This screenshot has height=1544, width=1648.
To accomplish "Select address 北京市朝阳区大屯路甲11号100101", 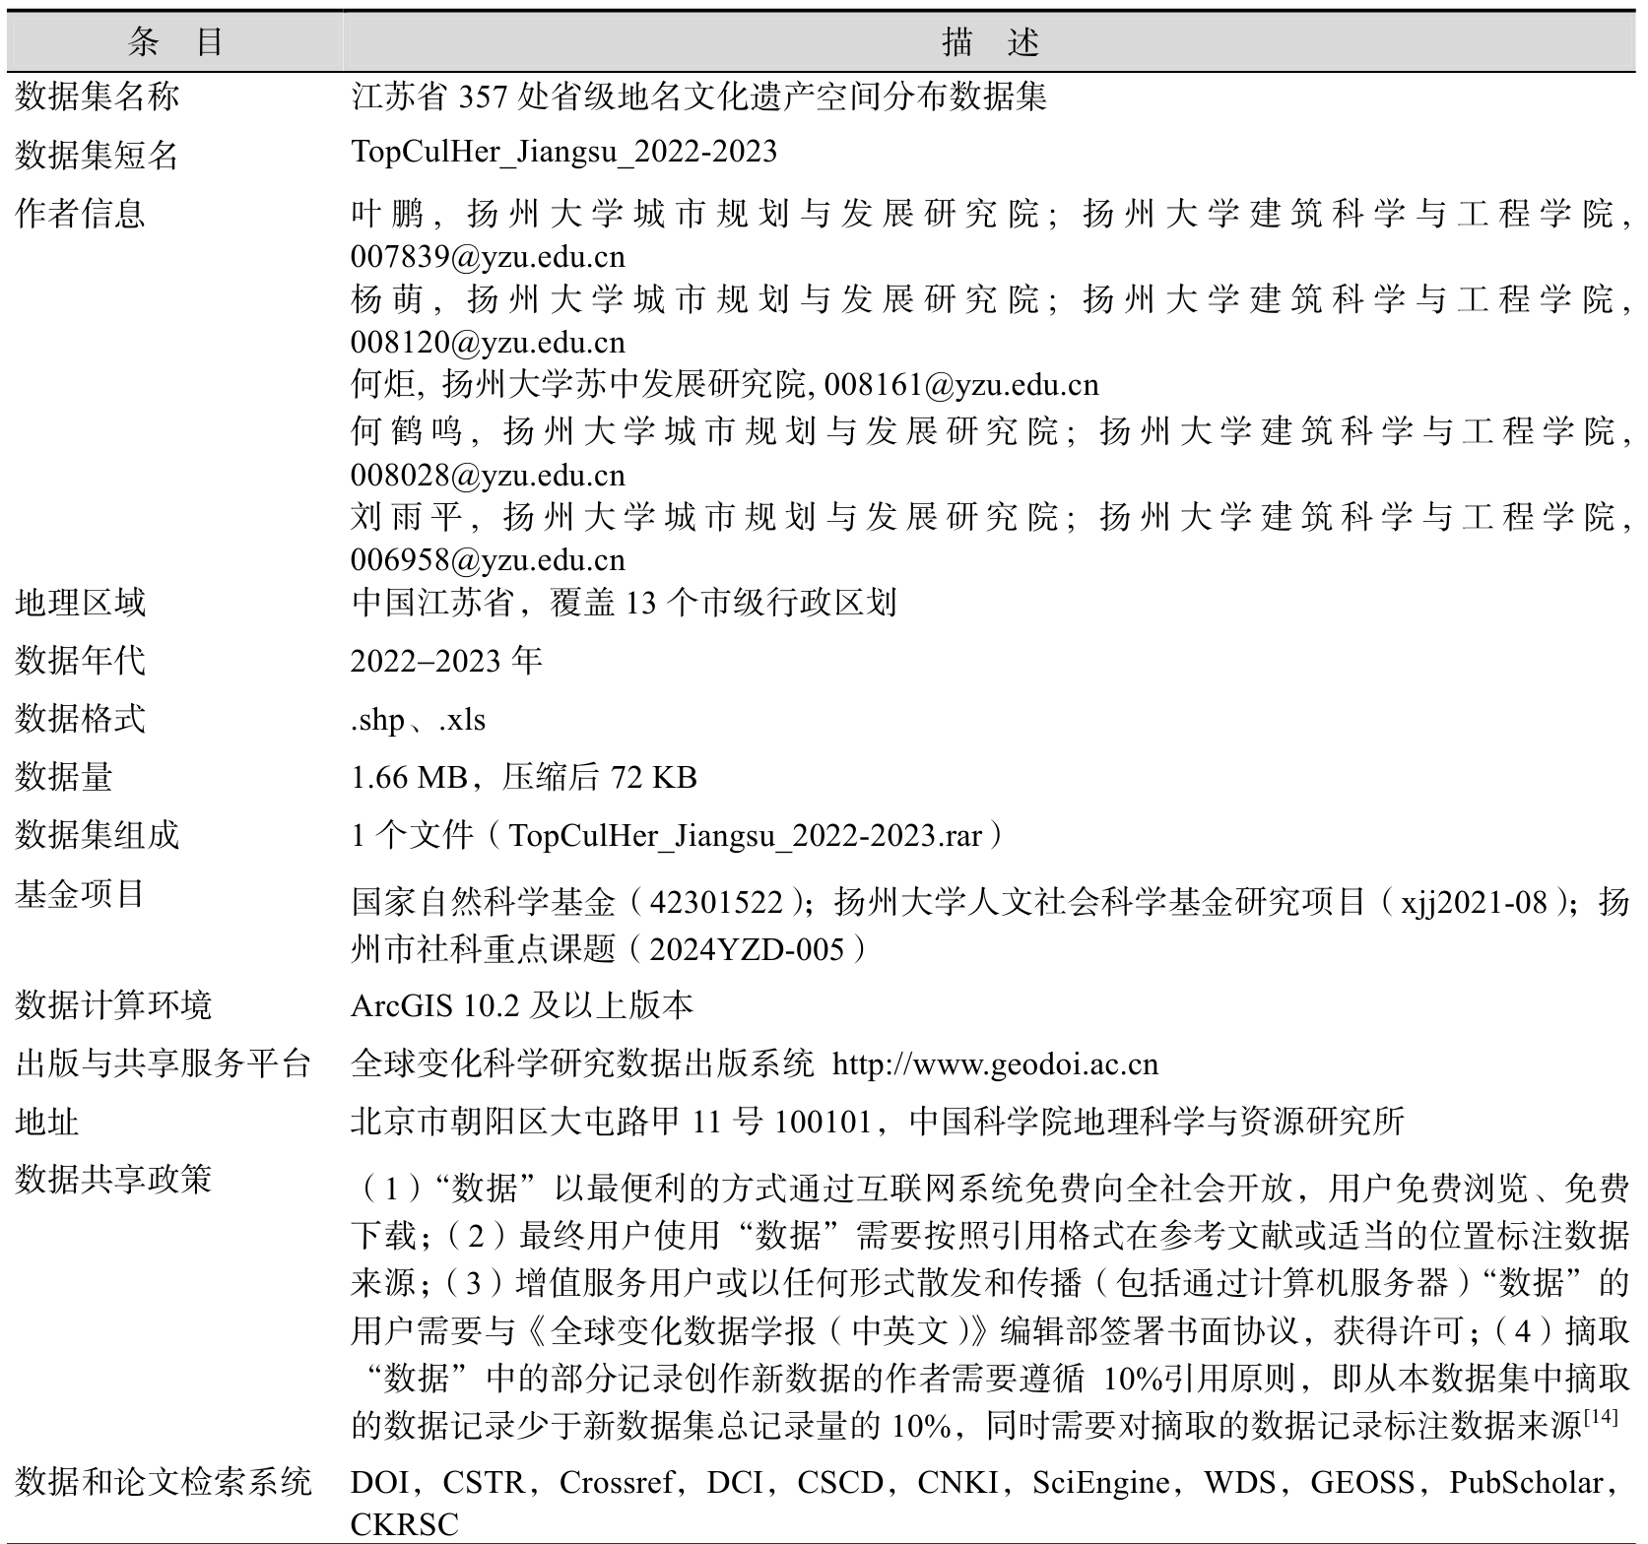I will coord(612,1122).
